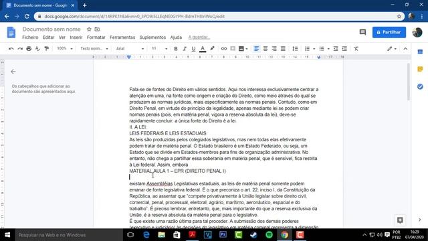Open Spotify from the taskbar
The width and height of the screenshot is (428, 241).
269,235
